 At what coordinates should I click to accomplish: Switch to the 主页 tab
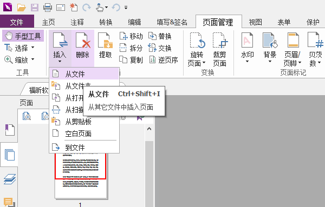pyautogui.click(x=49, y=22)
